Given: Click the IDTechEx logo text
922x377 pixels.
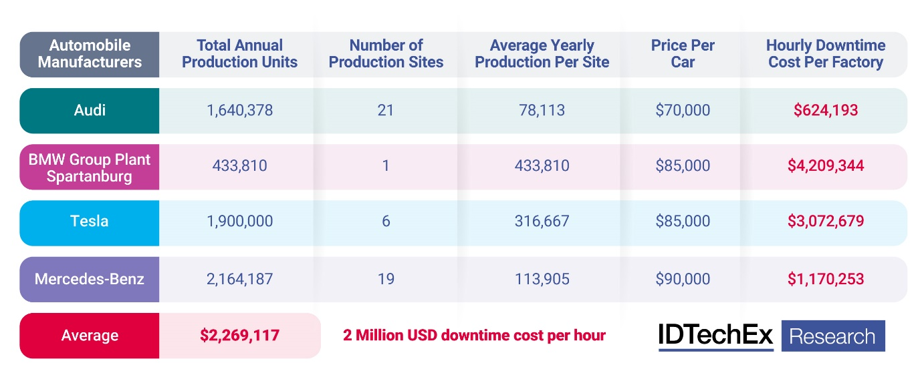Looking at the screenshot, I should (715, 336).
